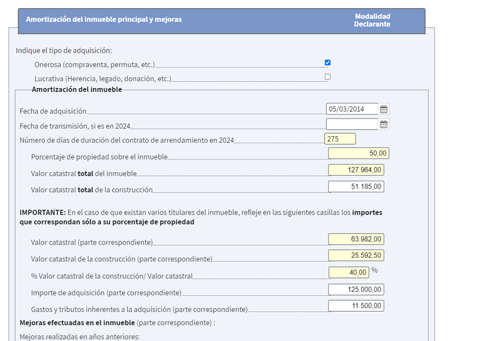Screen dimensions: 484x341
Task: Select '% Valor catastral de la construcción/ Valor catastral' label
Action: click(x=112, y=276)
